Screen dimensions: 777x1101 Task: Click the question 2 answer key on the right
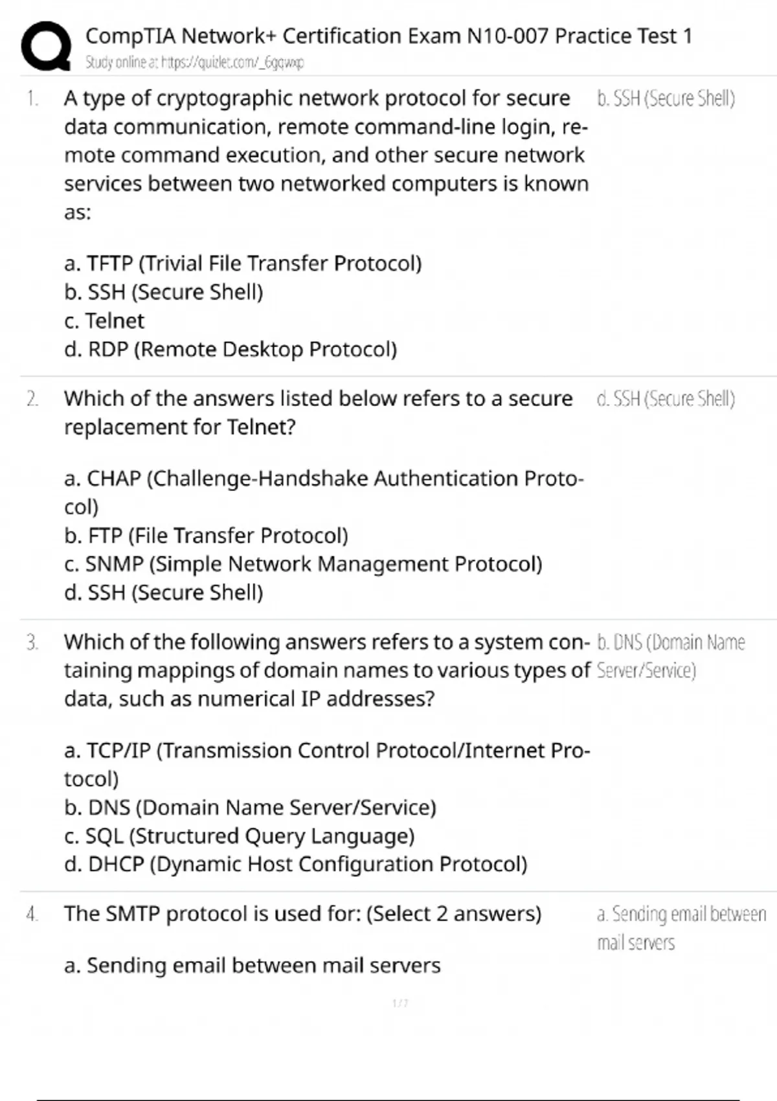coord(666,399)
